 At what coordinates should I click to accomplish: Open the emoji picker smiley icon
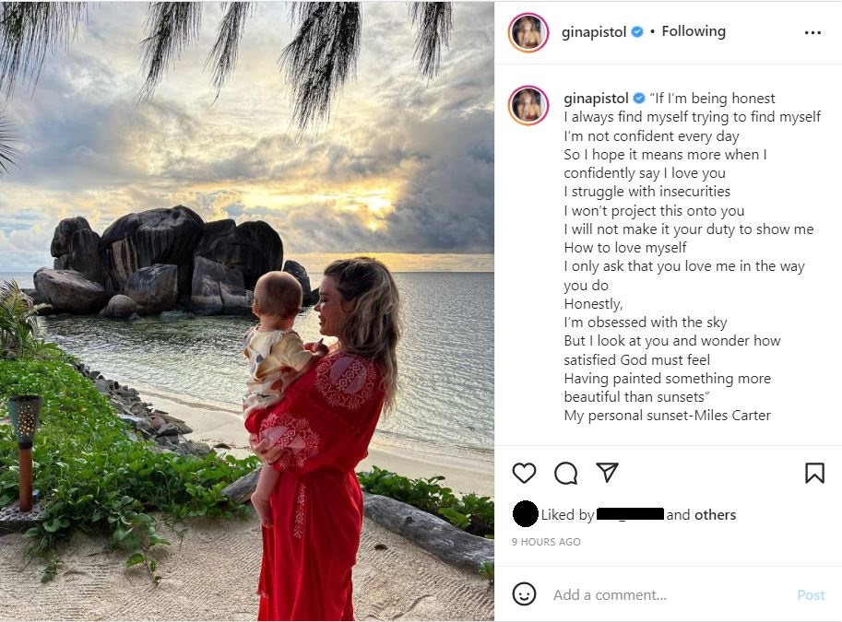pyautogui.click(x=524, y=594)
